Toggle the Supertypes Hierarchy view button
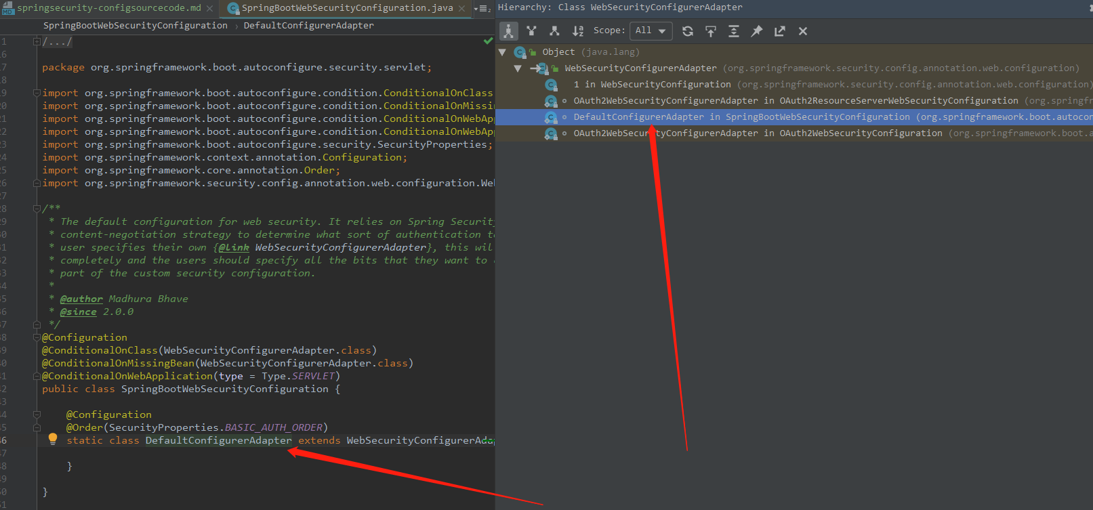The width and height of the screenshot is (1093, 510). tap(531, 31)
